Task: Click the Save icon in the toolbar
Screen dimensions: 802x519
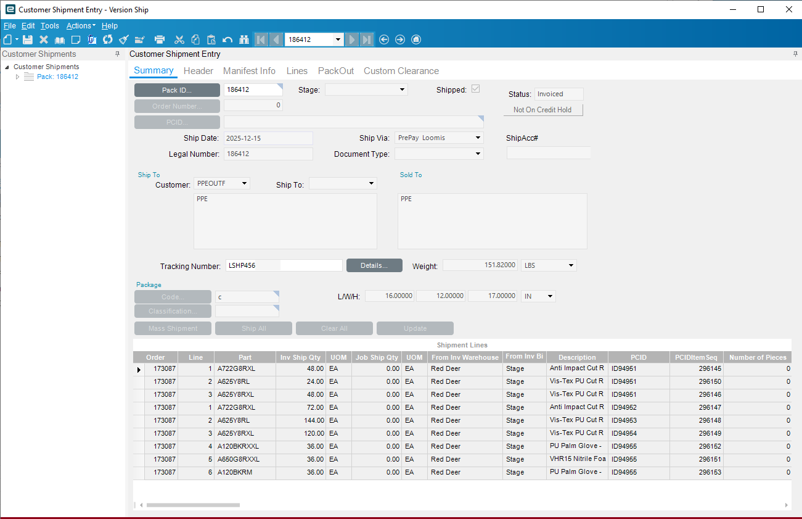Action: 28,39
